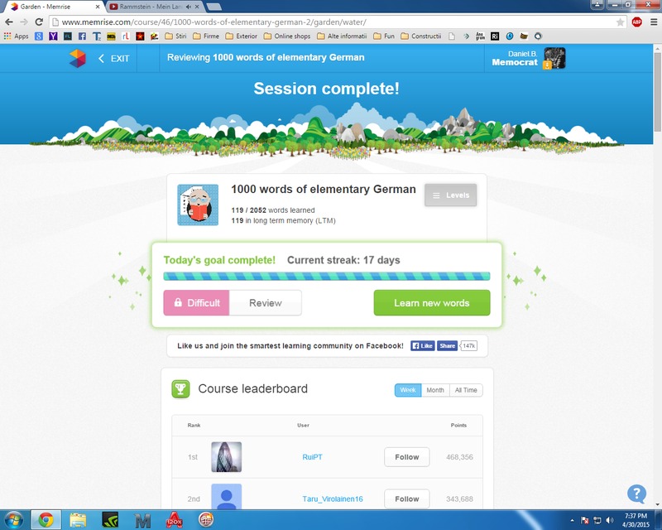Open the red 120% app in the taskbar
The image size is (662, 530).
175,520
